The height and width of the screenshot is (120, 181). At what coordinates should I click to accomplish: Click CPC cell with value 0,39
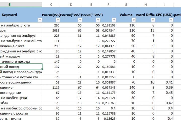tap(164, 87)
